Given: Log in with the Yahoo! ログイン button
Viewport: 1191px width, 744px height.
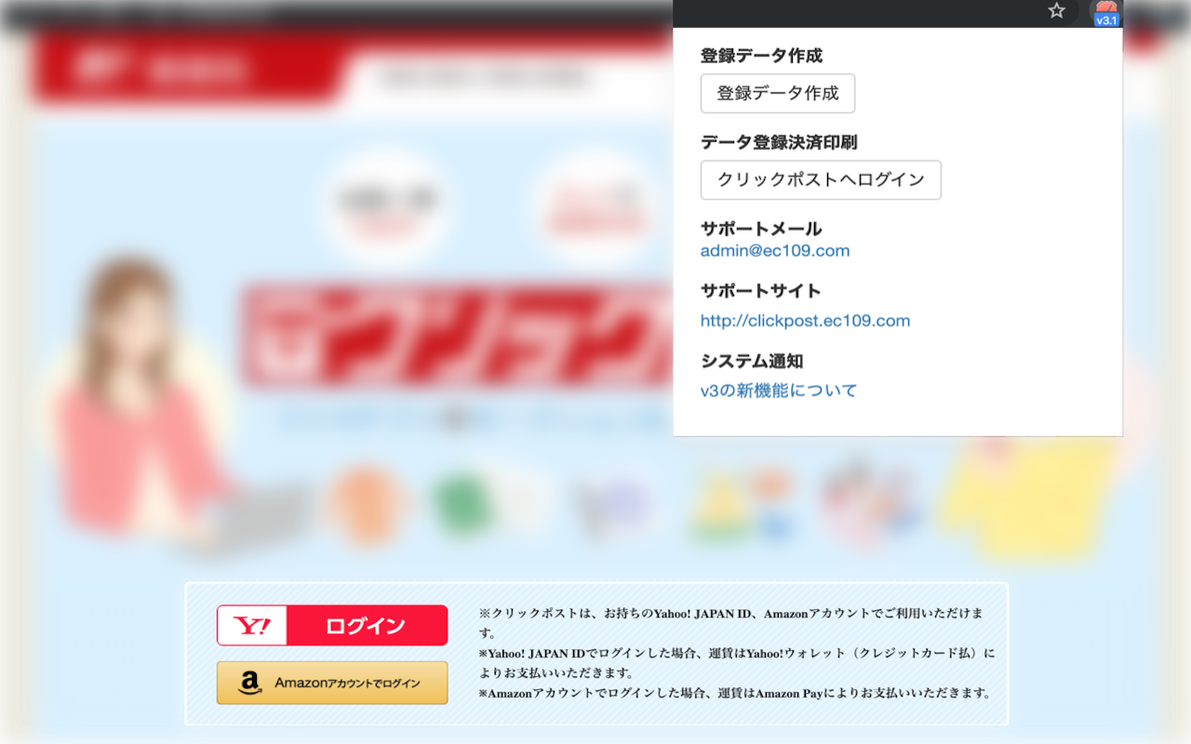Looking at the screenshot, I should [x=332, y=625].
